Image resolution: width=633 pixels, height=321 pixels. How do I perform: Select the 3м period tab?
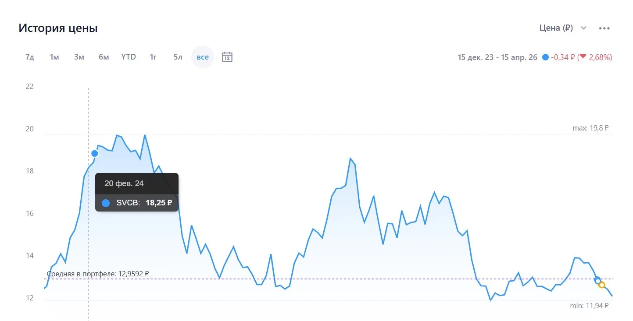(79, 57)
